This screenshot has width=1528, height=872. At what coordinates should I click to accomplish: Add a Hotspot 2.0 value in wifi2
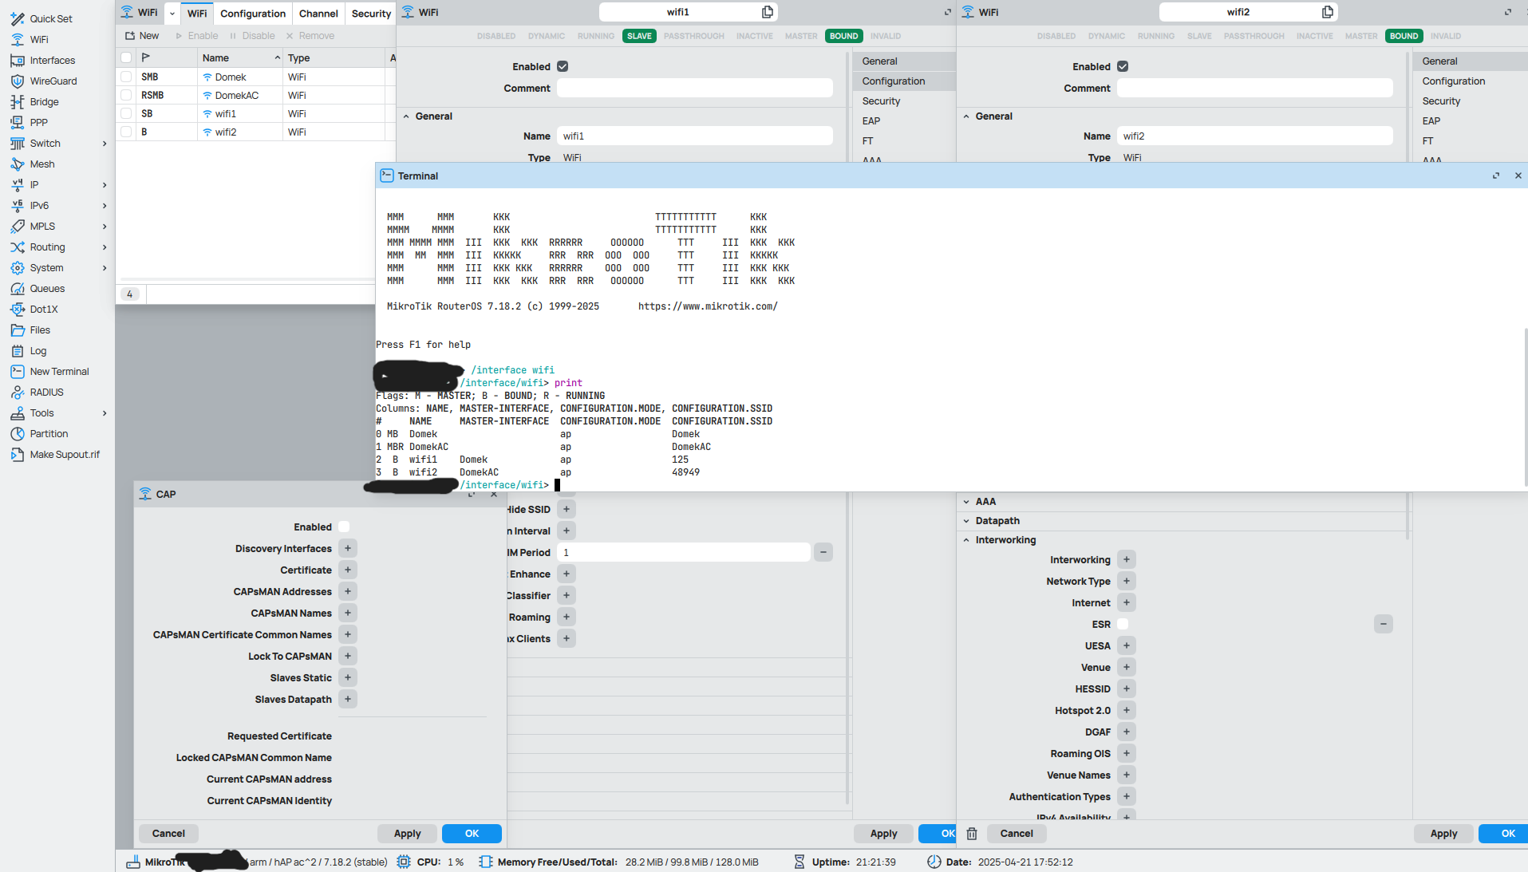click(1126, 710)
